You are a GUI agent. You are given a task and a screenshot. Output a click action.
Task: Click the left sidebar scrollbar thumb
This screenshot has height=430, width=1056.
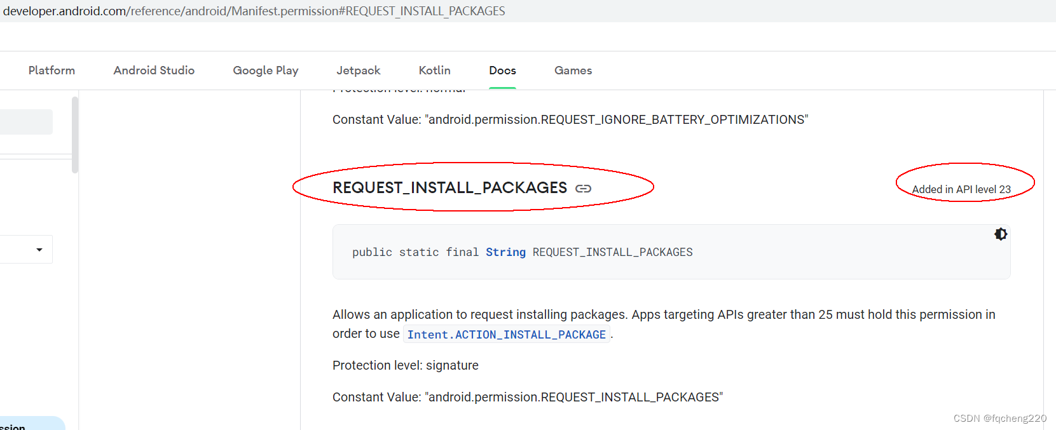(75, 135)
